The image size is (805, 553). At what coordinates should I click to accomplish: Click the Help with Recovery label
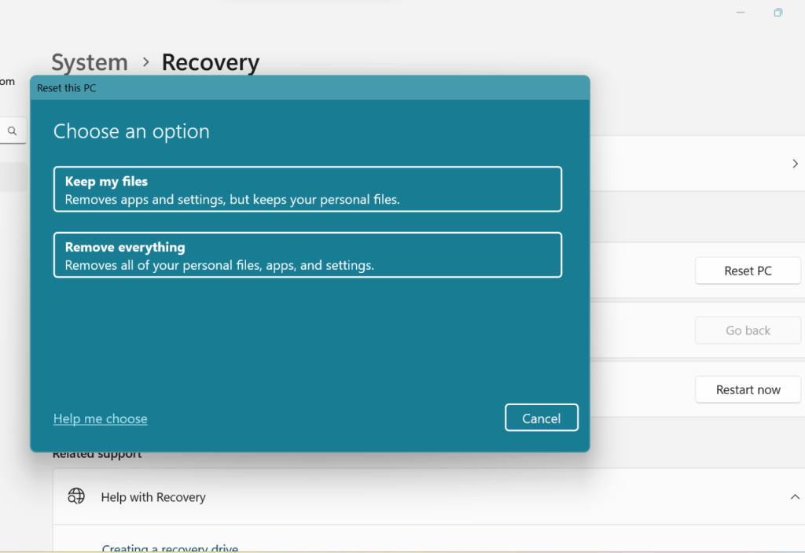[x=153, y=497]
